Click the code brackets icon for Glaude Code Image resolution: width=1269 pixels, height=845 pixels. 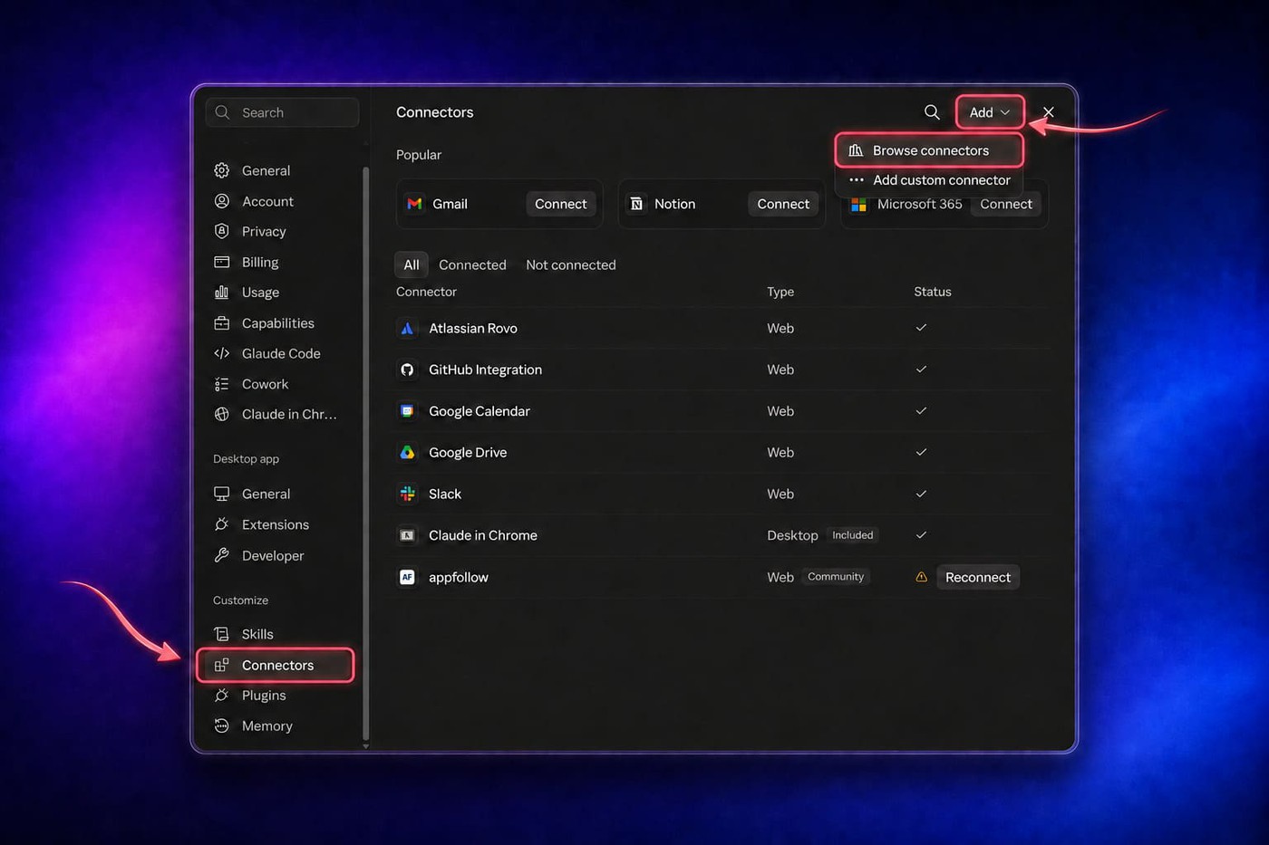[221, 353]
